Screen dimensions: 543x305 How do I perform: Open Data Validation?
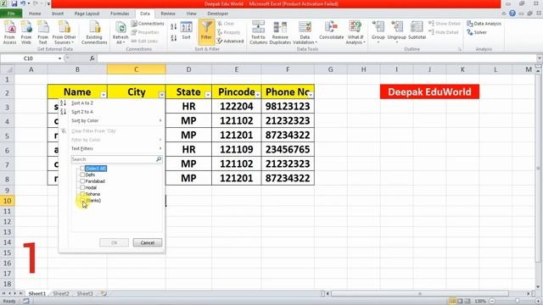pyautogui.click(x=305, y=32)
